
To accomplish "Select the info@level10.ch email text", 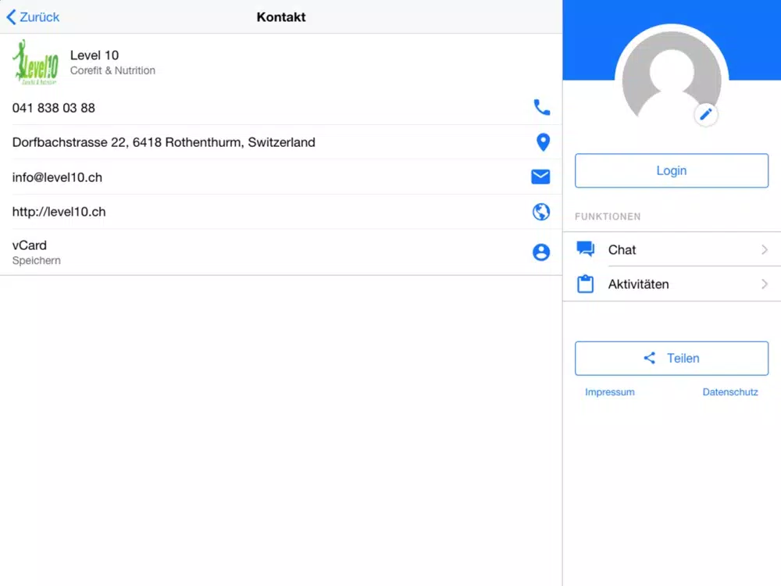I will [x=57, y=177].
